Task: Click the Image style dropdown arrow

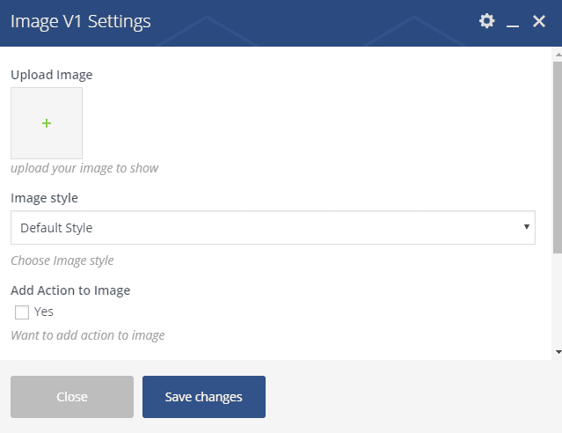Action: click(526, 227)
